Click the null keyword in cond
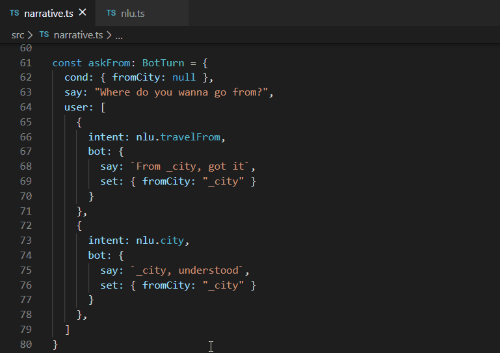500x353 pixels. pyautogui.click(x=184, y=78)
